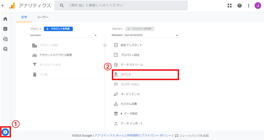
Task: Open 設定アシスタント
Action: click(145, 45)
